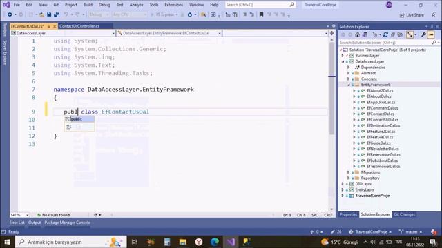The height and width of the screenshot is (248, 442).
Task: Click the Sync/Refresh icon in Solution Explorer
Action: click(385, 34)
